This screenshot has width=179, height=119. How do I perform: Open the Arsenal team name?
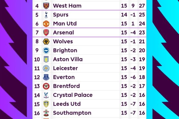pyautogui.click(x=63, y=32)
